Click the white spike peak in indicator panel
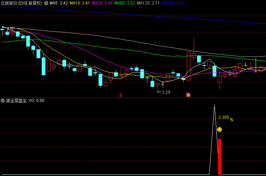This screenshot has height=176, width=266. click(x=214, y=105)
